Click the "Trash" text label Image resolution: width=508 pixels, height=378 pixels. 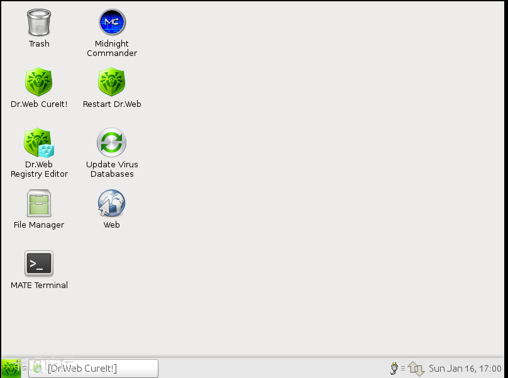point(38,44)
